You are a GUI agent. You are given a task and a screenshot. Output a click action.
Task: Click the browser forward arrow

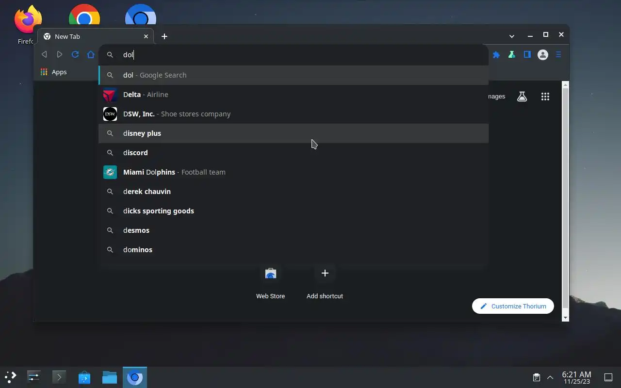point(60,54)
